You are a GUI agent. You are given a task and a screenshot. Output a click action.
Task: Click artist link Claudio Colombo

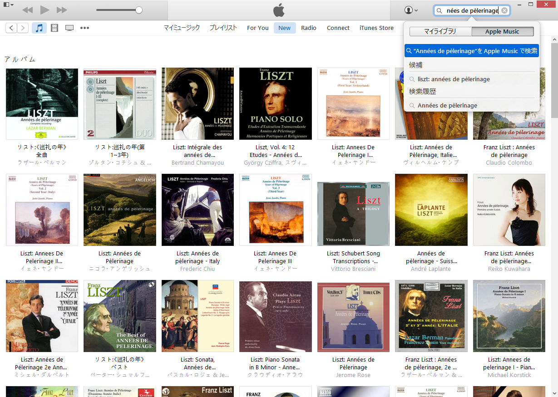pos(509,162)
